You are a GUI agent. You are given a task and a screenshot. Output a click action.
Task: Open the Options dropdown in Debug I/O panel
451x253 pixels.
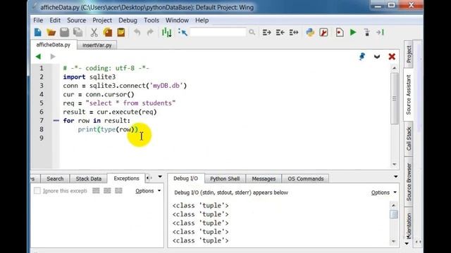click(x=383, y=193)
